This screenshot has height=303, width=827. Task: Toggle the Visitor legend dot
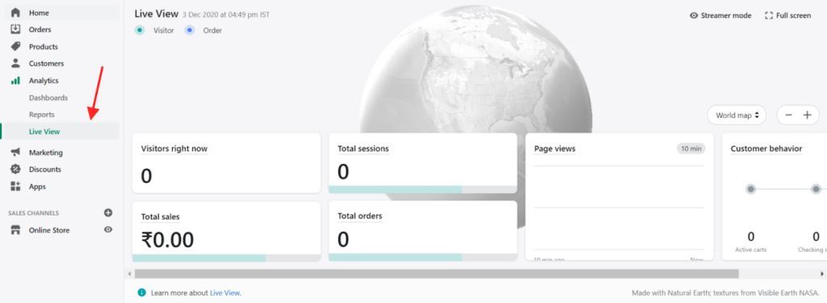(x=139, y=30)
